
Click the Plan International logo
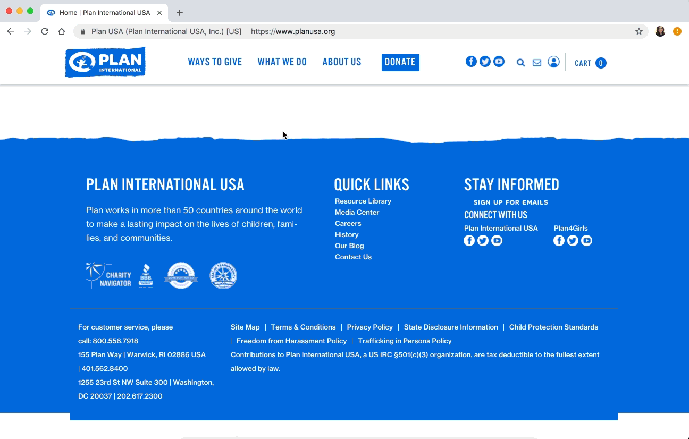105,62
